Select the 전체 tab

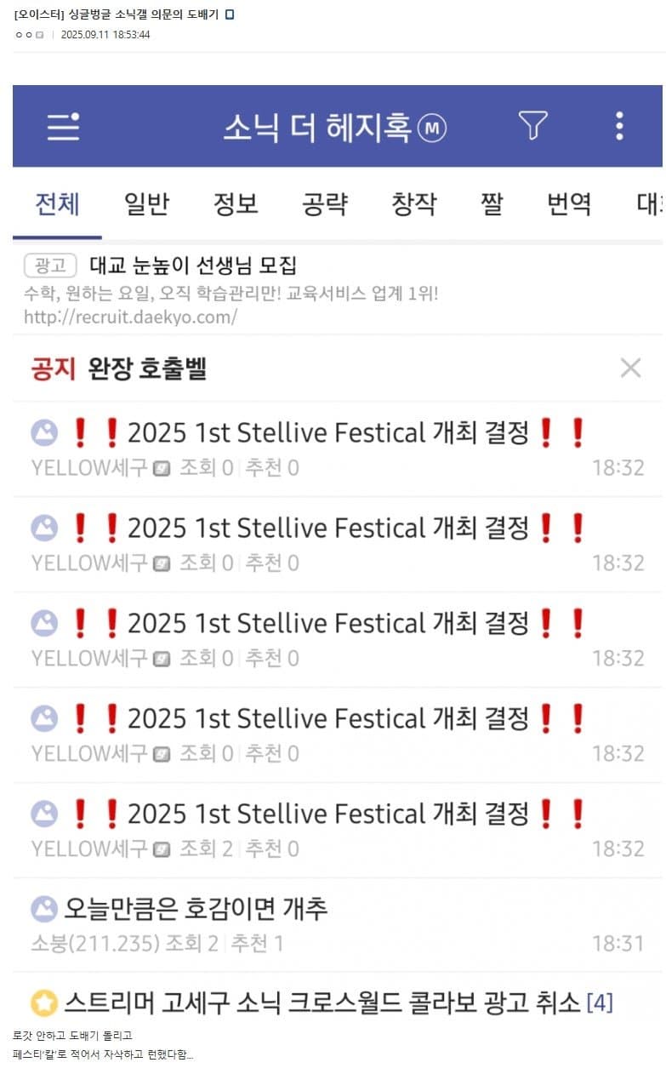pyautogui.click(x=57, y=204)
